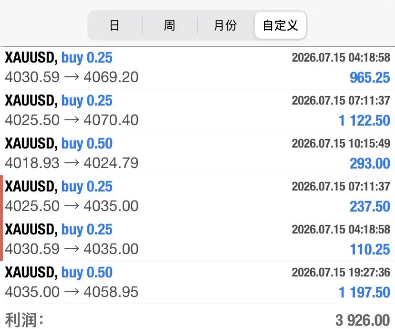The height and width of the screenshot is (329, 395).
Task: Select the trade dated 19:27:36
Action: pos(197,282)
